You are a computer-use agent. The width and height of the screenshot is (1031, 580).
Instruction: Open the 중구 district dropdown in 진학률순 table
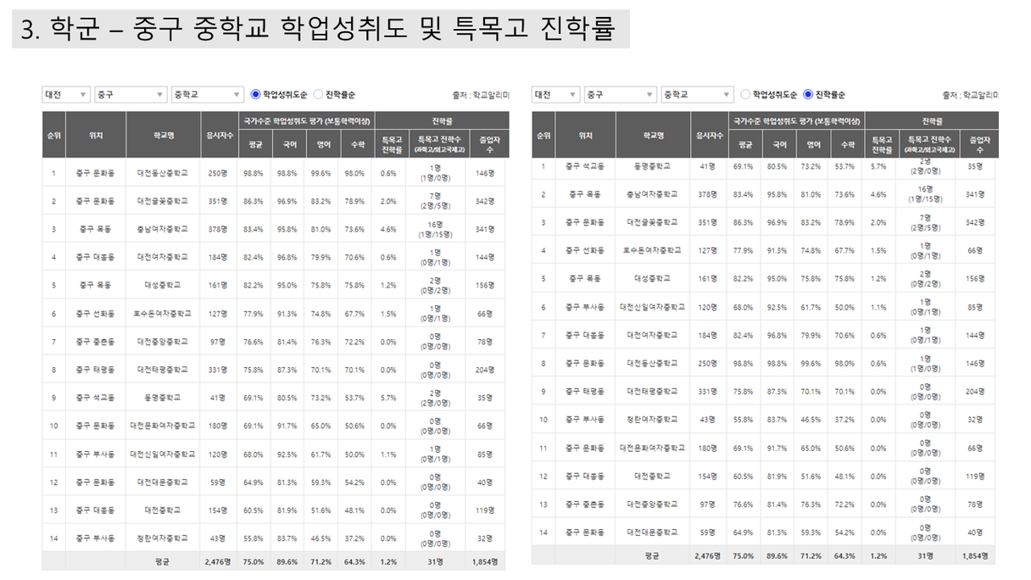coord(621,95)
